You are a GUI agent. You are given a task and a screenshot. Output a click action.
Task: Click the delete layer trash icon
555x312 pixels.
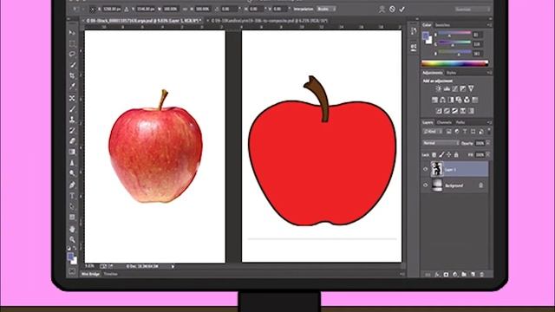pos(482,274)
